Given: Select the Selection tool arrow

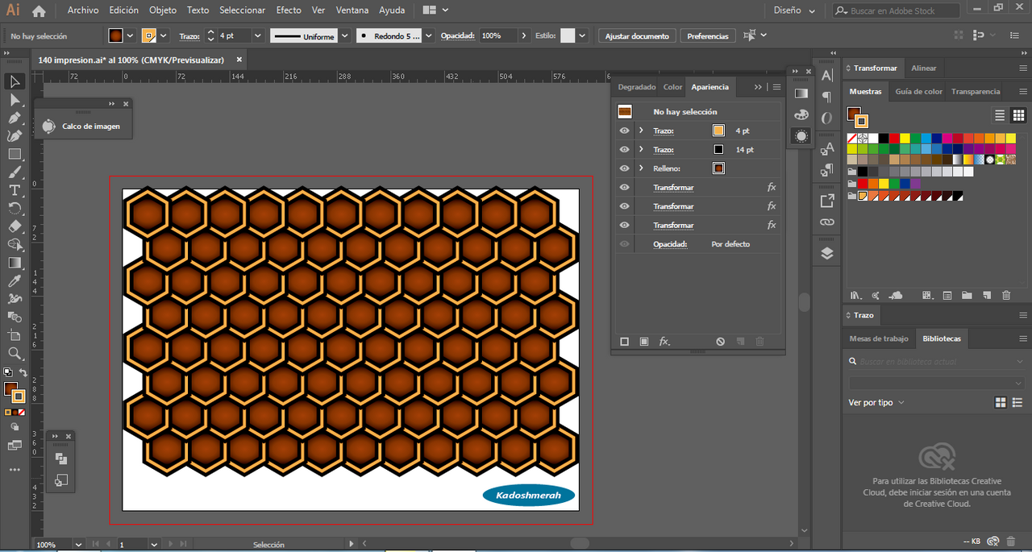Looking at the screenshot, I should 15,81.
